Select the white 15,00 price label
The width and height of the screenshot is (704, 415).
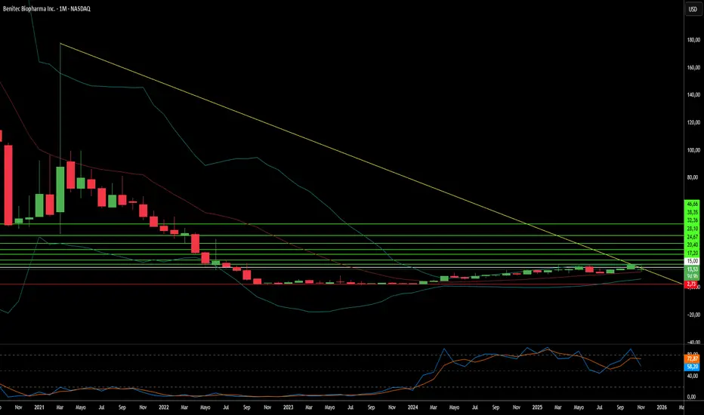tap(691, 260)
